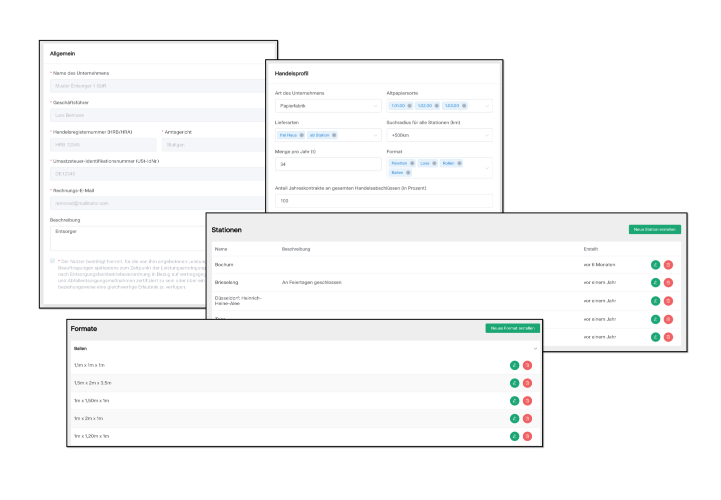Viewport: 721px width, 500px height.
Task: Edit the 1m x 2m x 1m format
Action: (515, 418)
